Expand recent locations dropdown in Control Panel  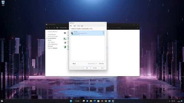[x=52, y=28]
